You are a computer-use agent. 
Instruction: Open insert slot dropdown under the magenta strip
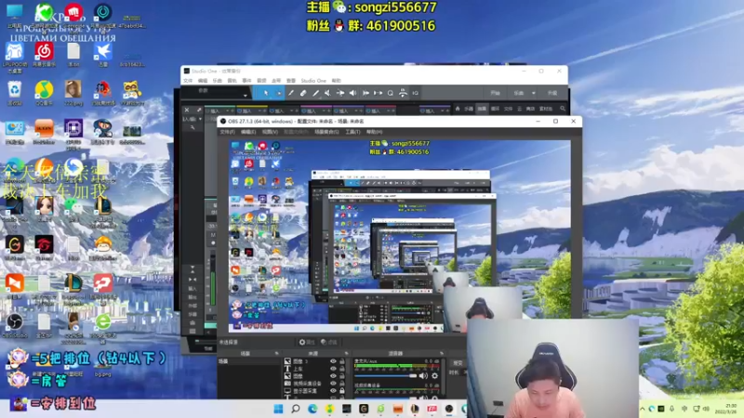pos(324,111)
